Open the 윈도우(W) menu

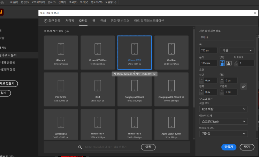97,2
